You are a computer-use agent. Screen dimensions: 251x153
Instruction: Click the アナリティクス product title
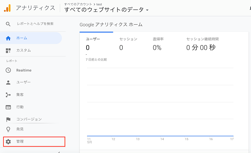[36, 8]
